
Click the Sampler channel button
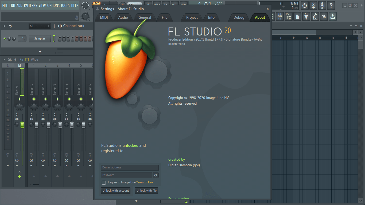(40, 39)
